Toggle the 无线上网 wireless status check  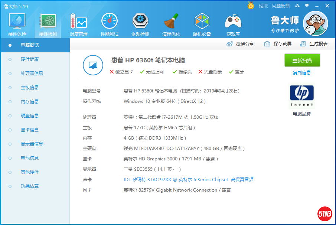154,72
